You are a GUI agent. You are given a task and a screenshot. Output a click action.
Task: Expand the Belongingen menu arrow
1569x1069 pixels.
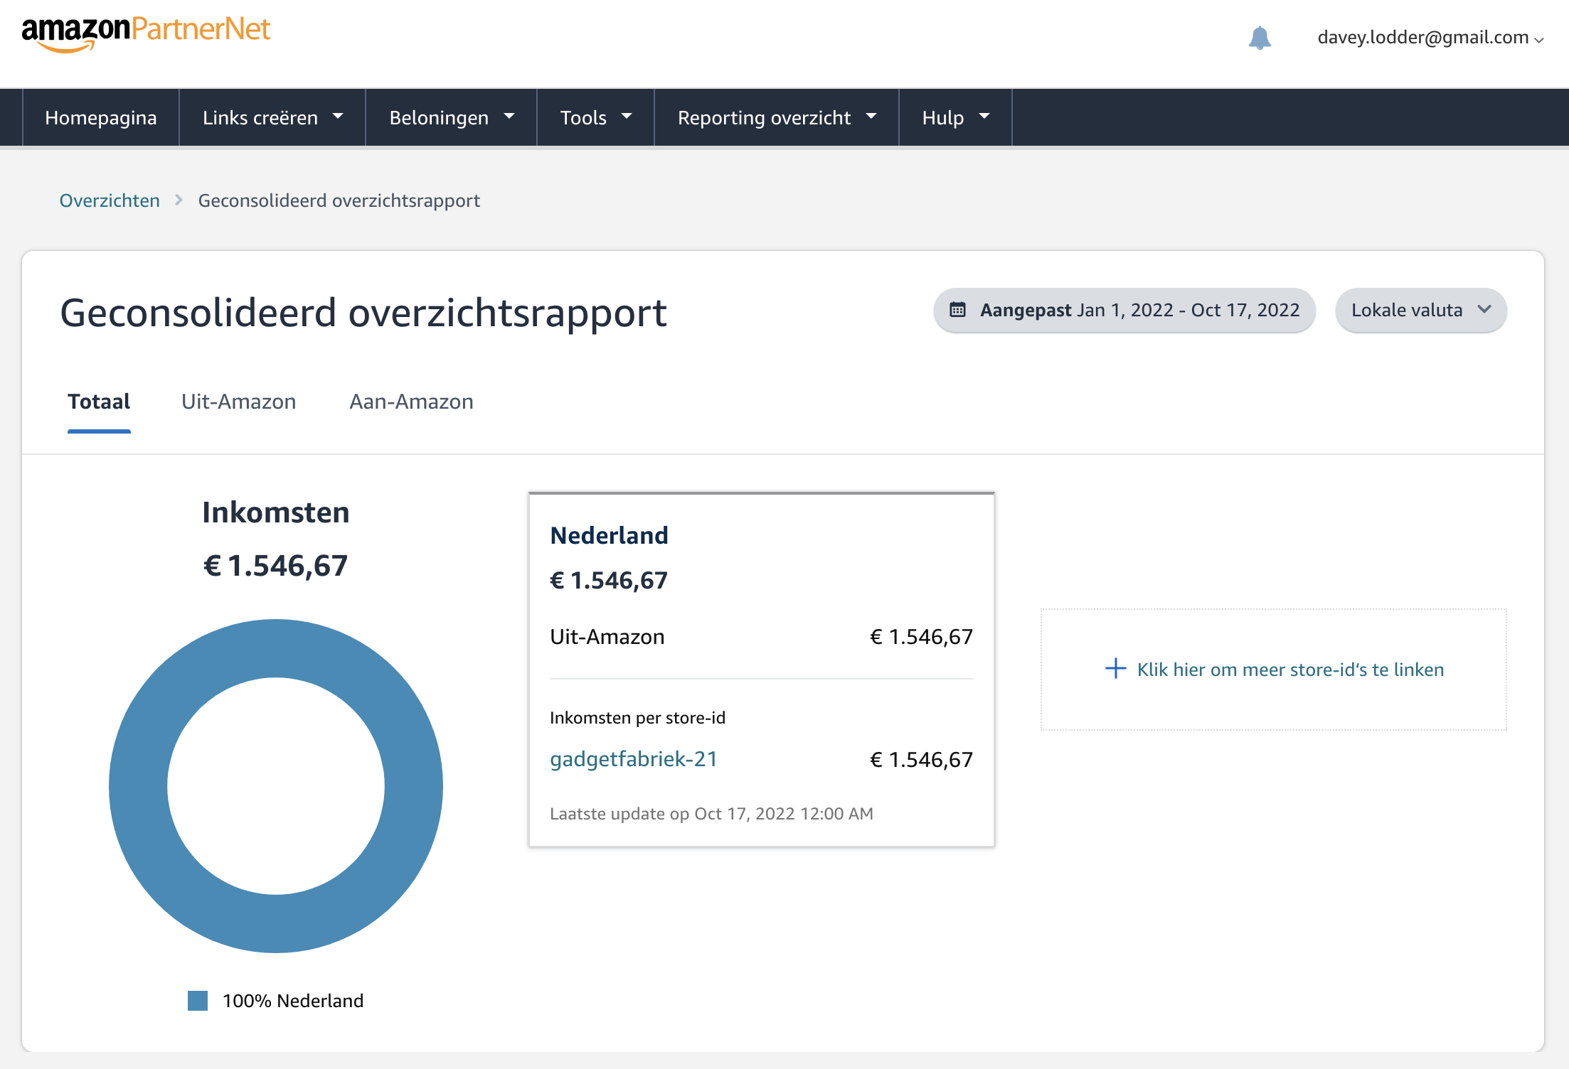509,116
